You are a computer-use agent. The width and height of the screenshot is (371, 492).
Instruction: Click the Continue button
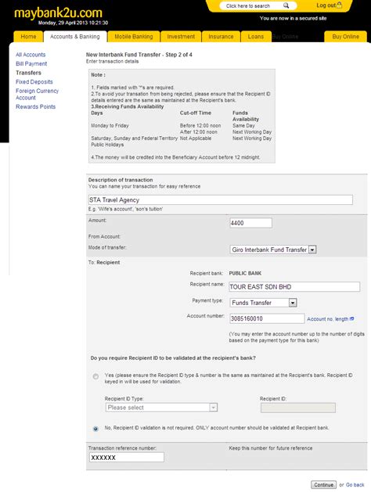323,485
